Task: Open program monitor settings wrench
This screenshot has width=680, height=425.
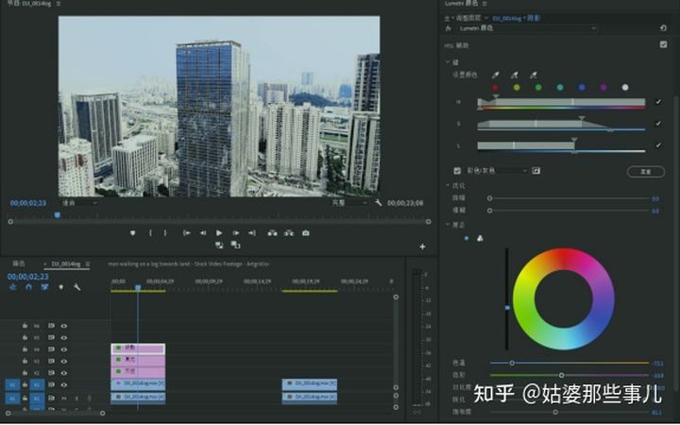Action: click(x=379, y=202)
